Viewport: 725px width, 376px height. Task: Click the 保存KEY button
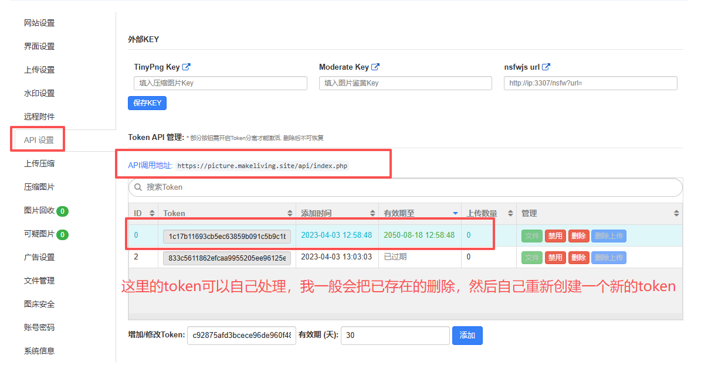click(x=147, y=103)
